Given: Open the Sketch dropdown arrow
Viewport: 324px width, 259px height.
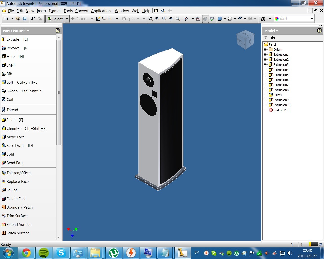Looking at the screenshot, I should 117,19.
